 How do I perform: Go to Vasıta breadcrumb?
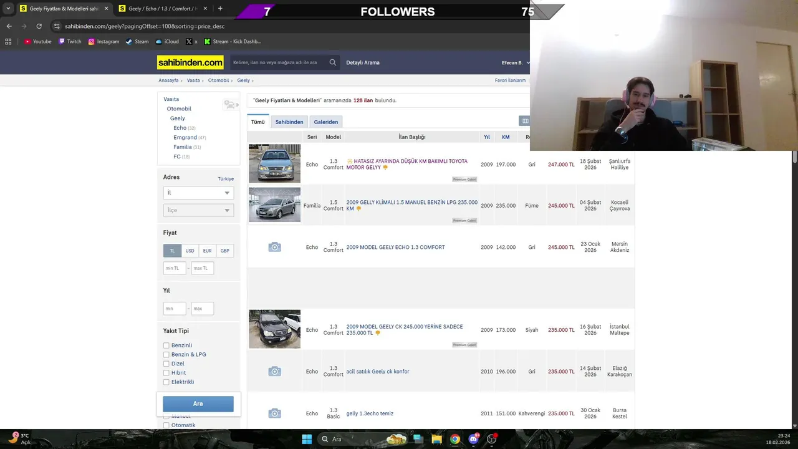point(193,80)
